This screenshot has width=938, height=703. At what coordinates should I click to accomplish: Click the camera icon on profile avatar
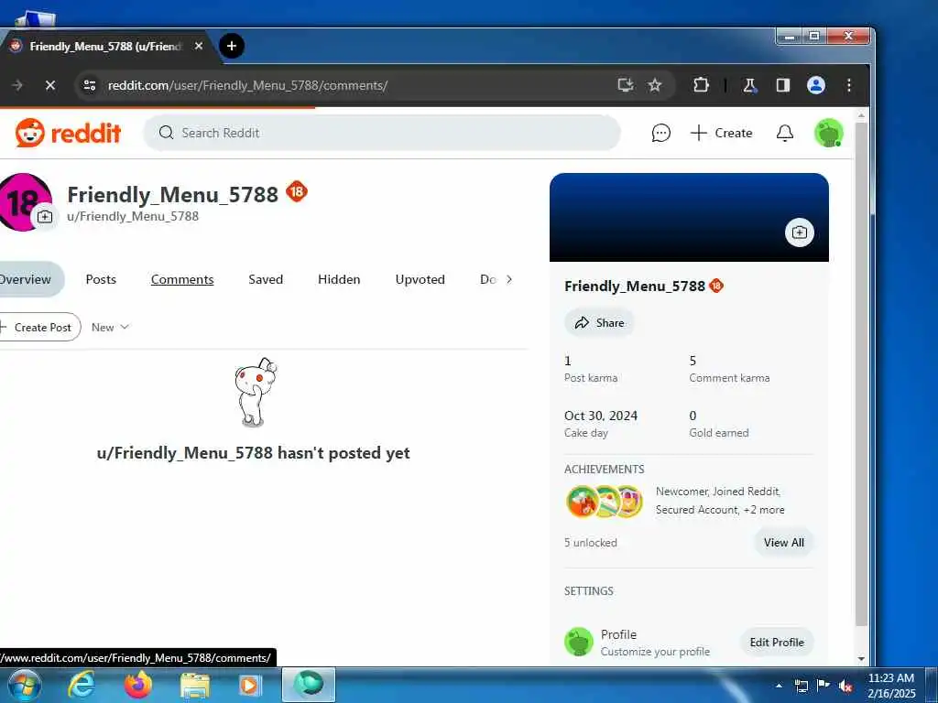click(45, 217)
